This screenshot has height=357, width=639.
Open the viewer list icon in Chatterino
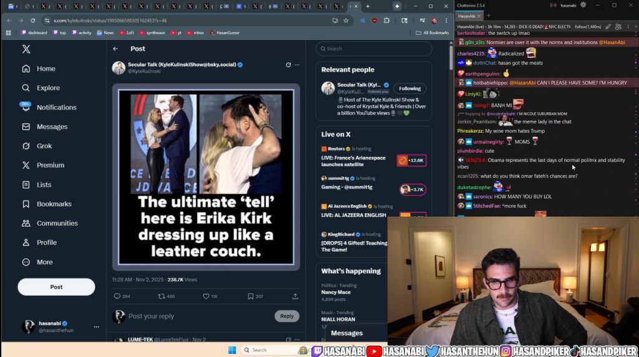coord(618,27)
